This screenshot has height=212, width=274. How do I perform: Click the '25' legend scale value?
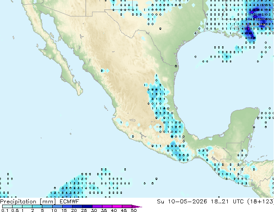pyautogui.click(x=84, y=210)
